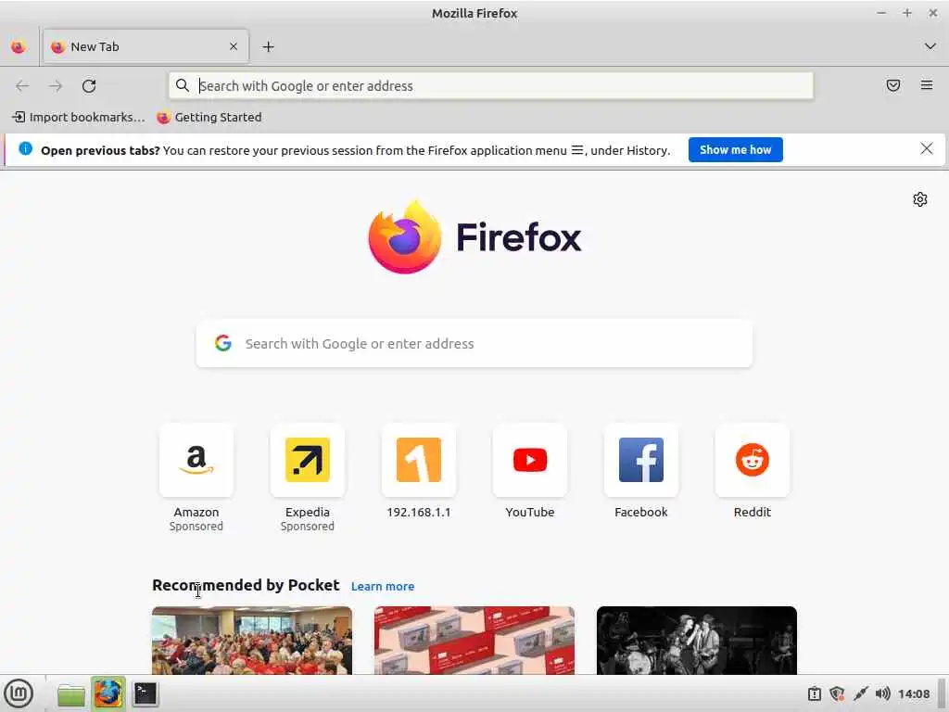Click the notifications tray icon
The width and height of the screenshot is (949, 712).
(815, 693)
